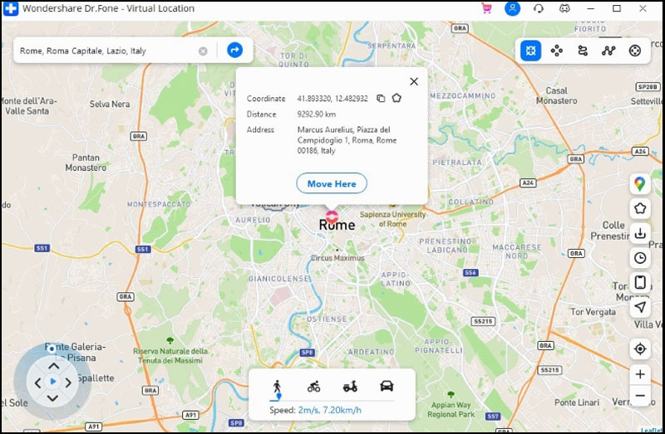Click the speed readout 2m/s, 7.20km/h

pyautogui.click(x=330, y=410)
